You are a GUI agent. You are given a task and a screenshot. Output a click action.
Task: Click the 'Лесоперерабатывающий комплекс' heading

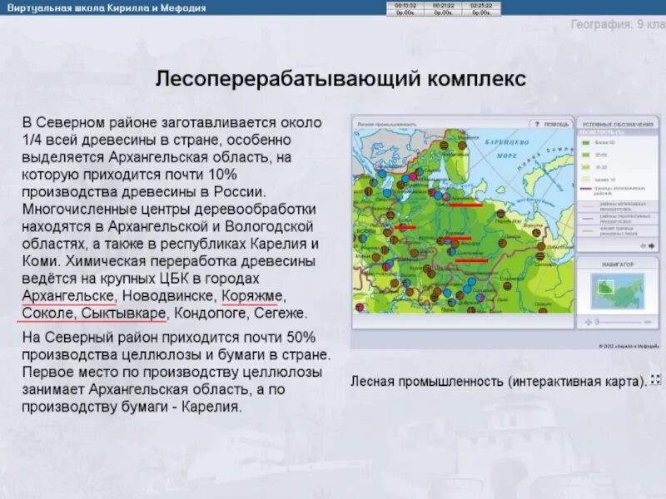[340, 79]
